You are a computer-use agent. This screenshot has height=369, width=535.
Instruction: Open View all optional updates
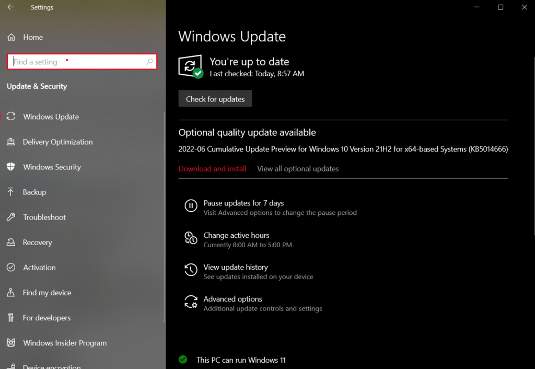click(x=298, y=169)
